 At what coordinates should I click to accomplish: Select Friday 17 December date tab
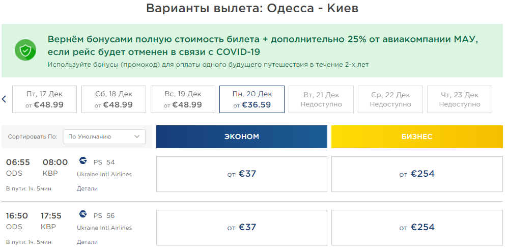[x=45, y=99]
